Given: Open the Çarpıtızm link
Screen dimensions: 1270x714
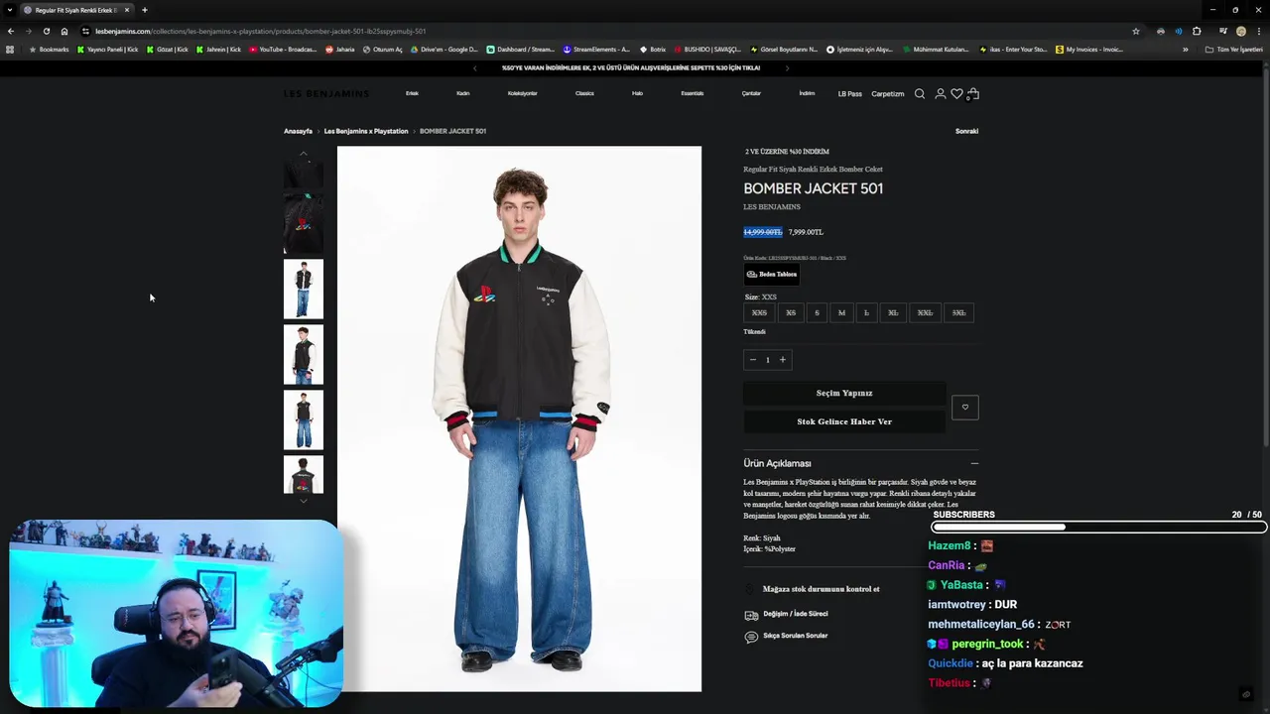Looking at the screenshot, I should click(x=888, y=94).
